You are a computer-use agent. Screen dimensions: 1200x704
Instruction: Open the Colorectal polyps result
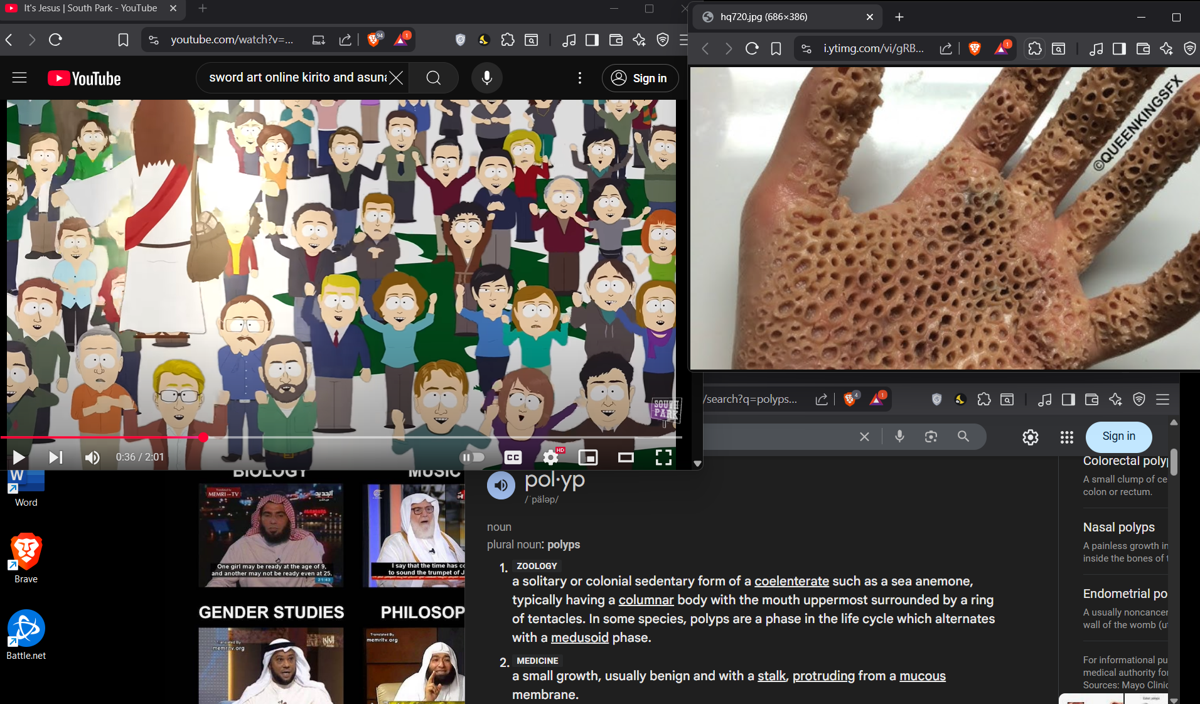(x=1125, y=461)
